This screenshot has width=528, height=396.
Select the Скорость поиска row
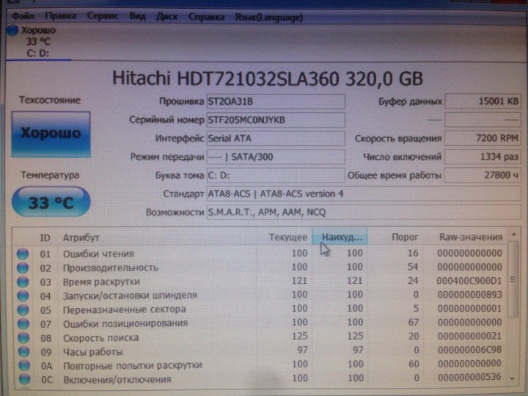(261, 337)
